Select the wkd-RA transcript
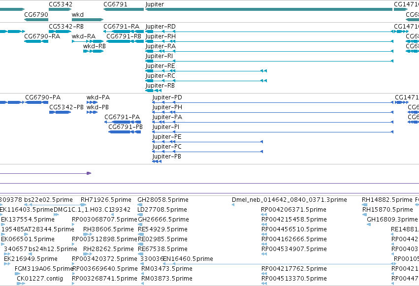This screenshot has width=419, height=286. [x=88, y=41]
